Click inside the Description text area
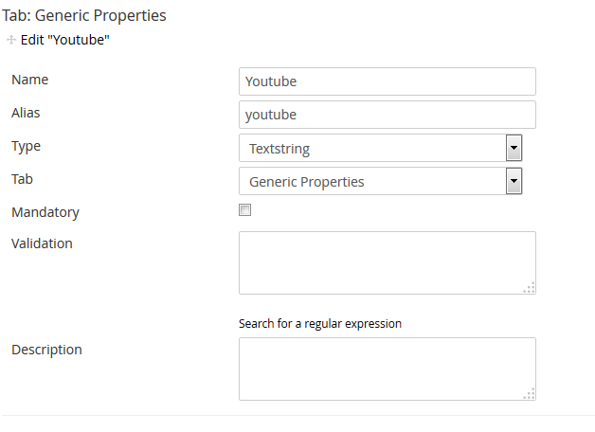 point(388,369)
